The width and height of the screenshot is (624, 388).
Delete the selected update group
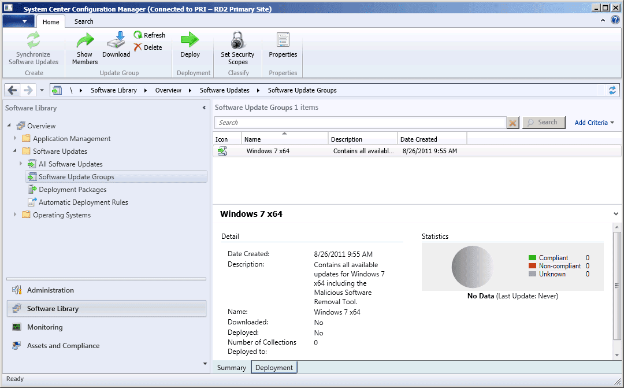[148, 47]
